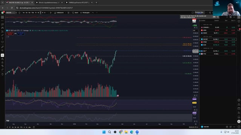The height and width of the screenshot is (135, 241).
Task: Open new browser tab plus button
Action: 96,3
